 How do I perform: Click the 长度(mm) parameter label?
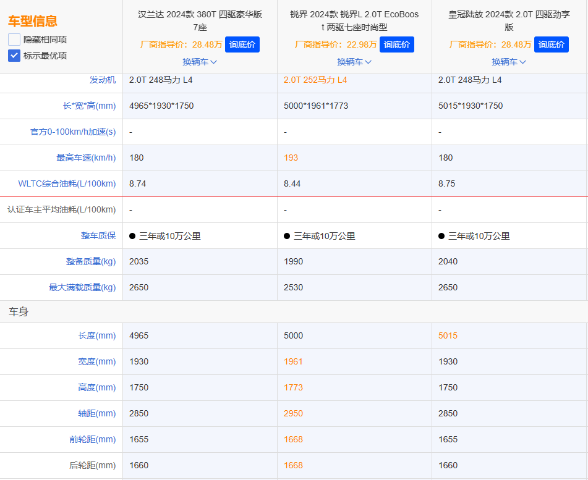[x=97, y=335]
